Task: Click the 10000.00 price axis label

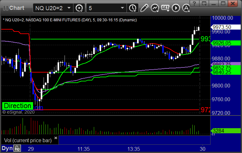Action: [222, 18]
